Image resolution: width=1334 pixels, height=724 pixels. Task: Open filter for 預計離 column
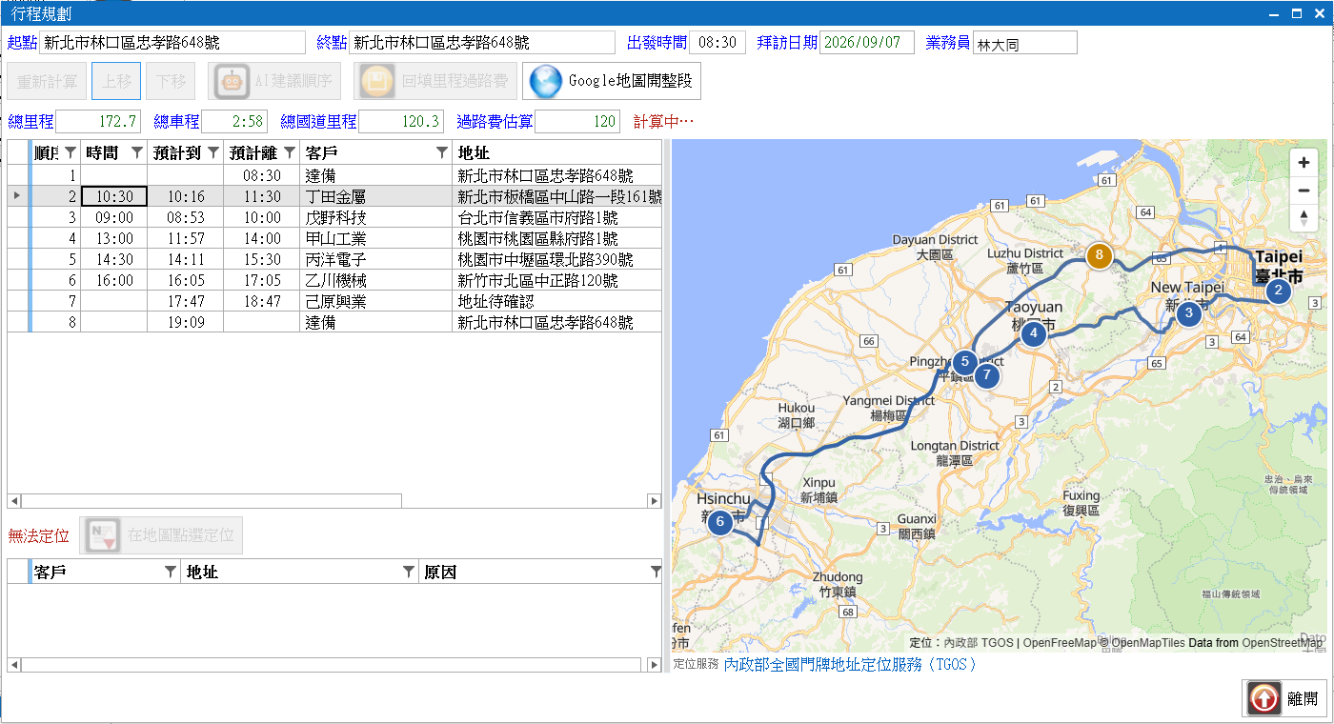point(289,152)
